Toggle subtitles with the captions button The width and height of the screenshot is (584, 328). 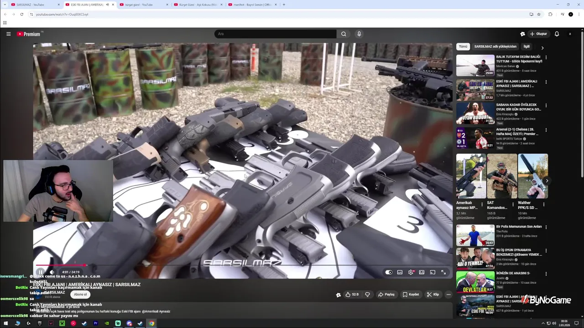pos(400,272)
